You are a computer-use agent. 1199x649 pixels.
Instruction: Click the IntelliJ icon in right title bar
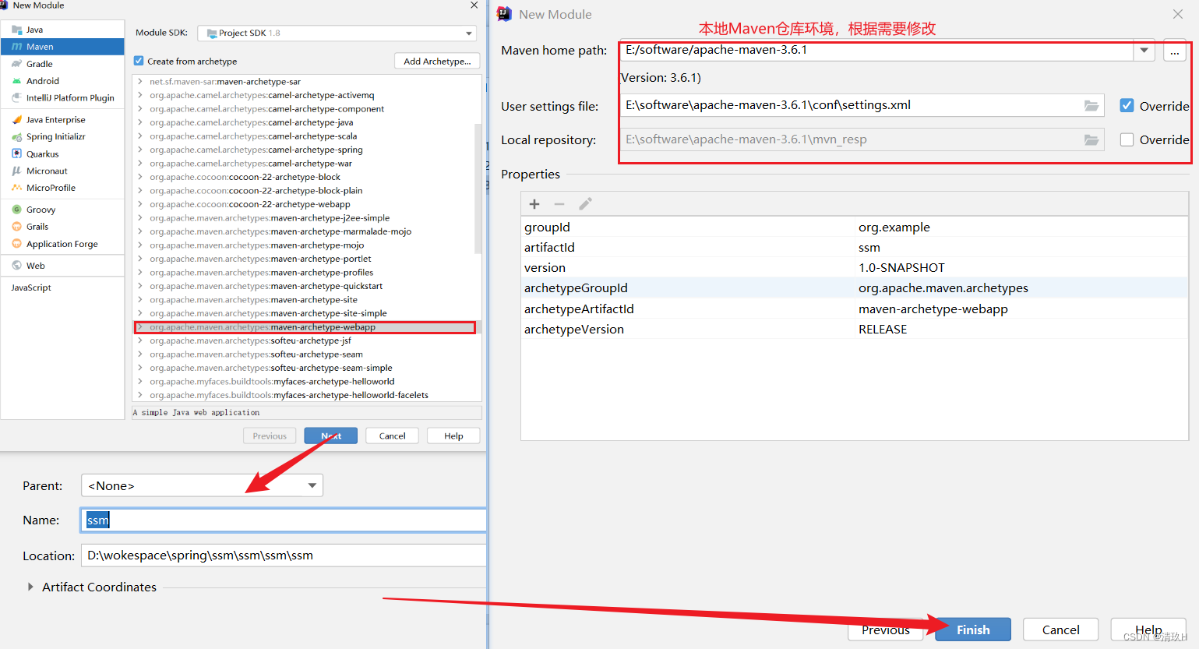(x=504, y=14)
